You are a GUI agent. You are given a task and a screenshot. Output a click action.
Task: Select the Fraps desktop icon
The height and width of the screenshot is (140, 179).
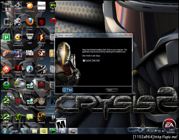pyautogui.click(x=18, y=87)
